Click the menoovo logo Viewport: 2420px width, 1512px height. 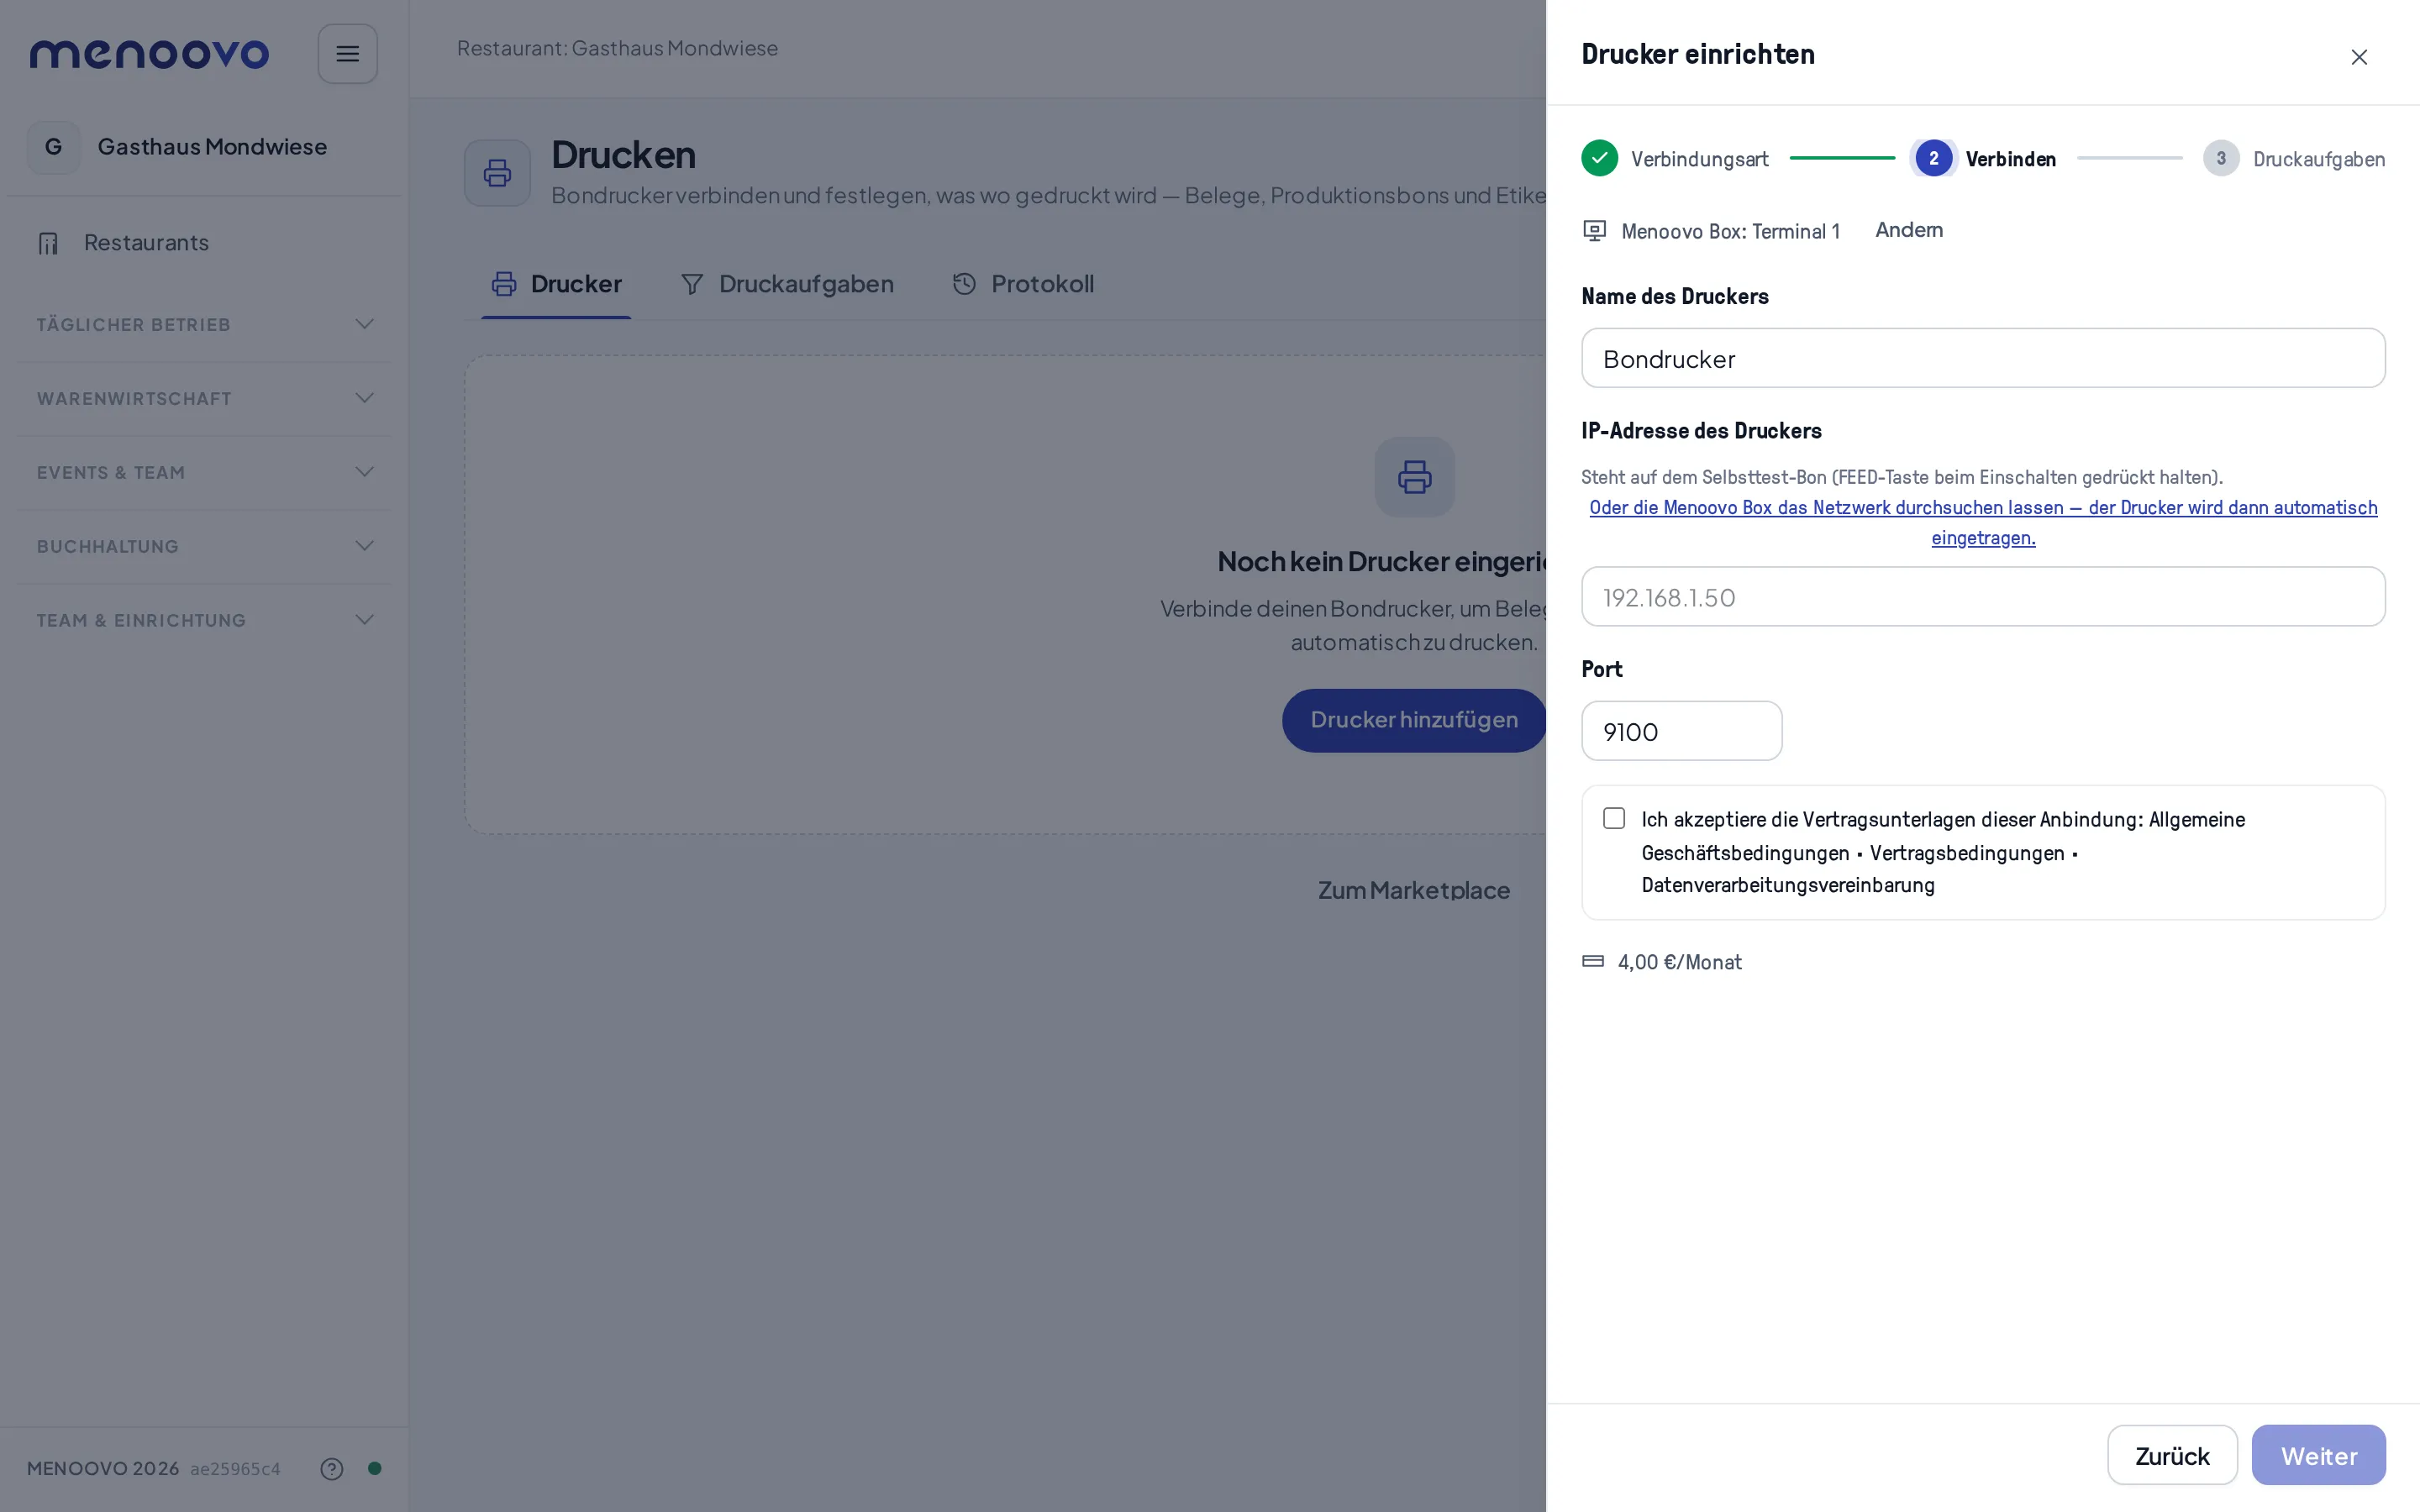click(149, 54)
